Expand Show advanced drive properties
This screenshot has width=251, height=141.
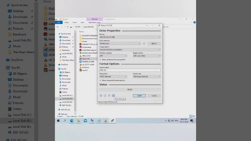click(113, 60)
